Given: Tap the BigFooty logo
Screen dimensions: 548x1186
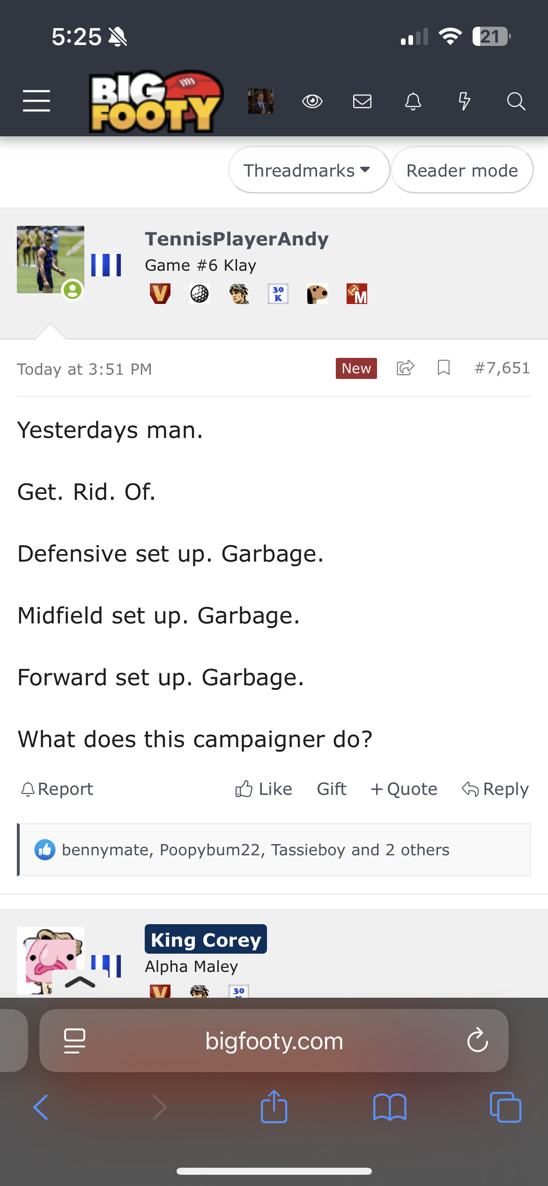Looking at the screenshot, I should (156, 102).
